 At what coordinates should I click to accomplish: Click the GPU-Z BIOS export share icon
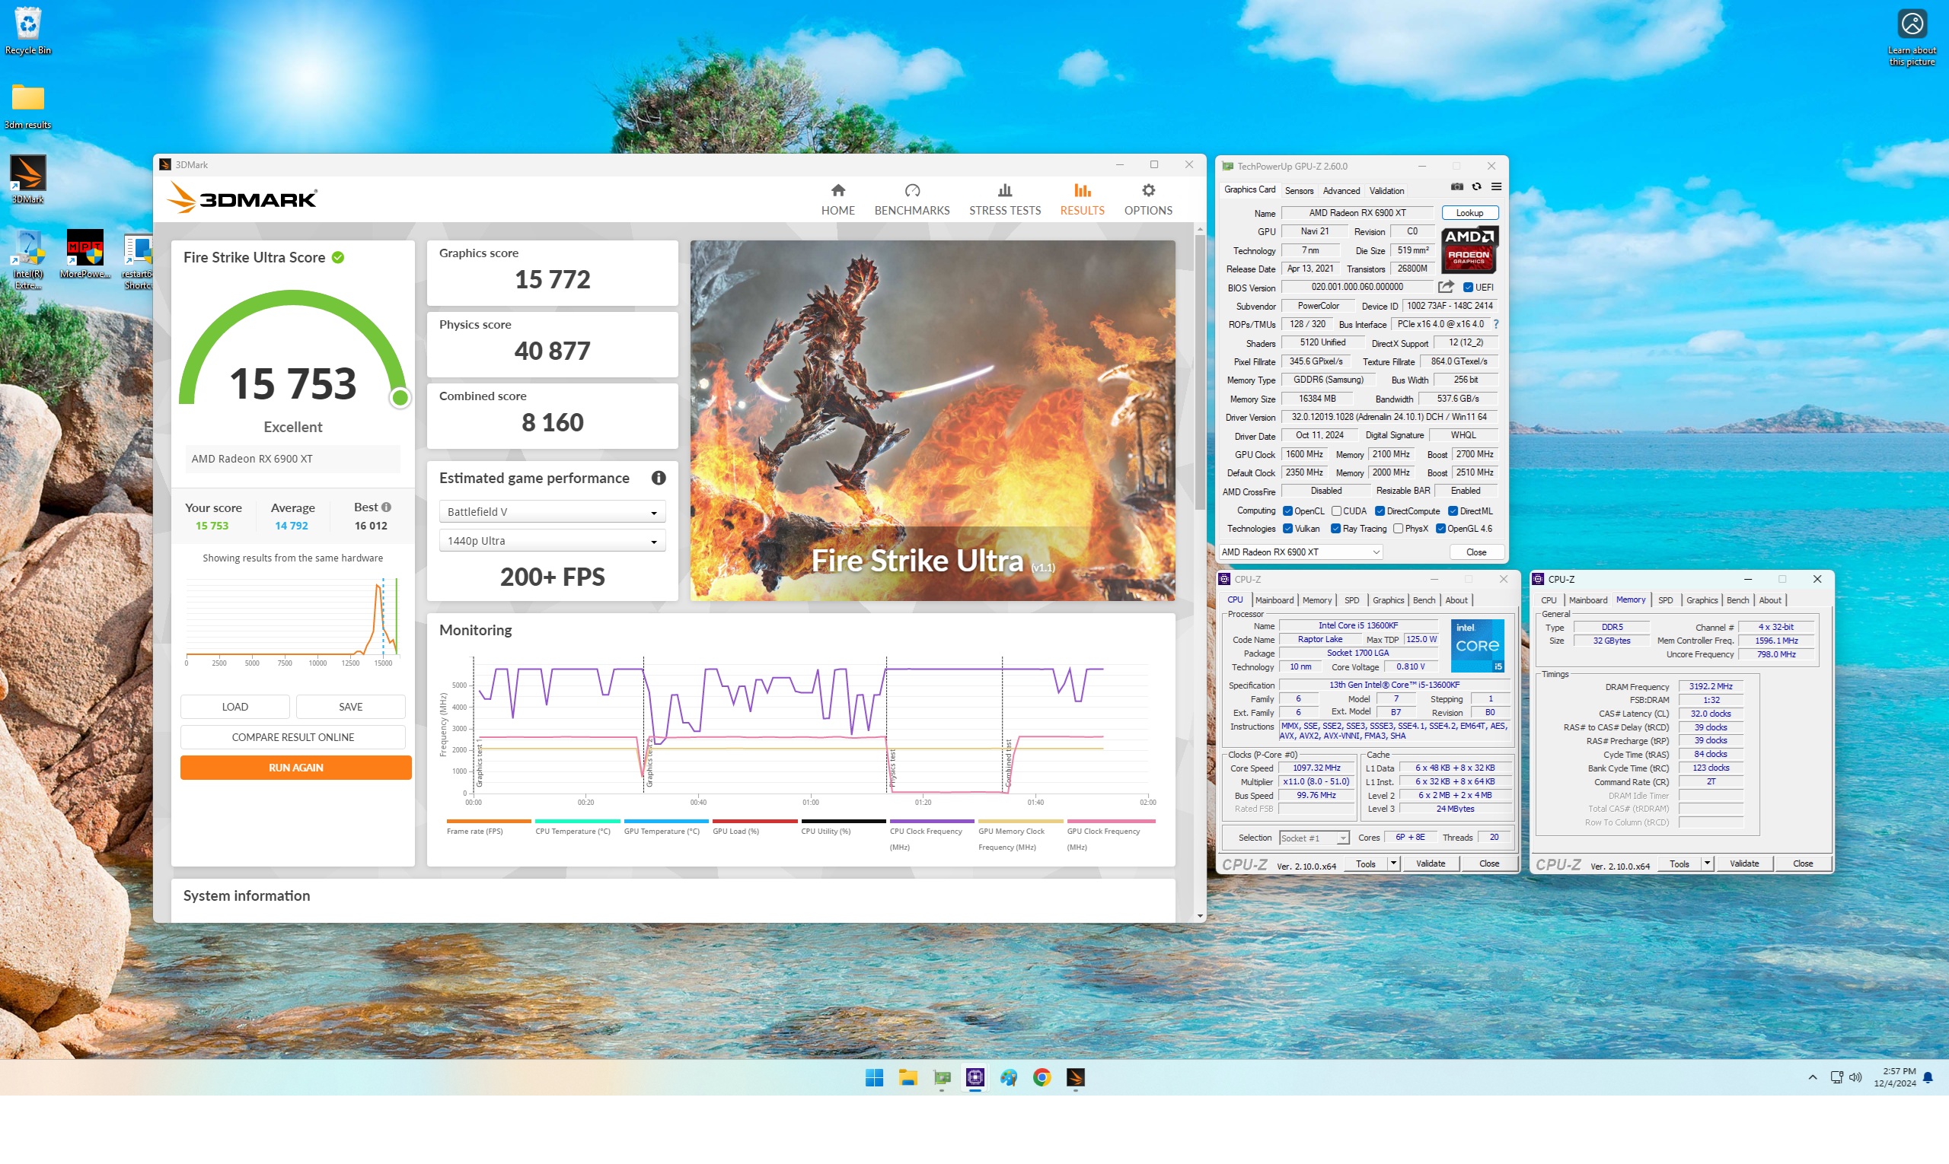pos(1445,287)
